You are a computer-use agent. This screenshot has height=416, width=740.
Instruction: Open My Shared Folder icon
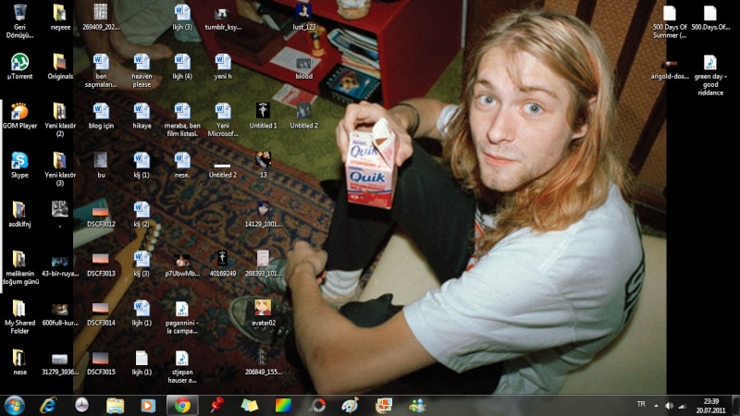(19, 316)
